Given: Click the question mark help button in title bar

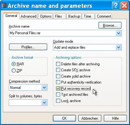Looking at the screenshot, I should pyautogui.click(x=116, y=5).
